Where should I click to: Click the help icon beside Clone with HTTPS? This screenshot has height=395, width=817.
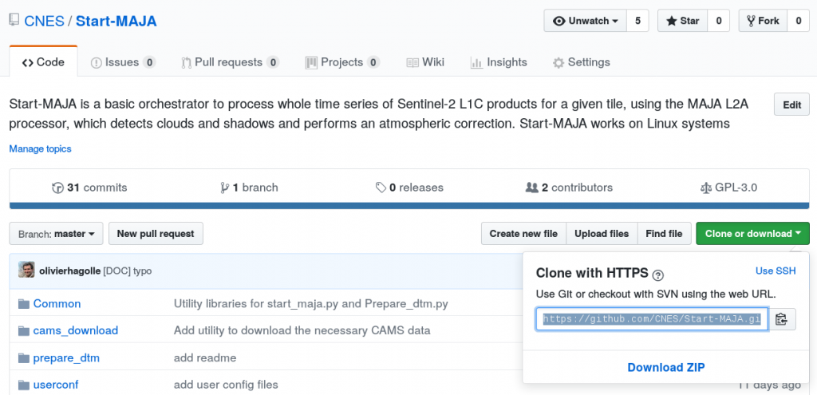[x=658, y=275]
